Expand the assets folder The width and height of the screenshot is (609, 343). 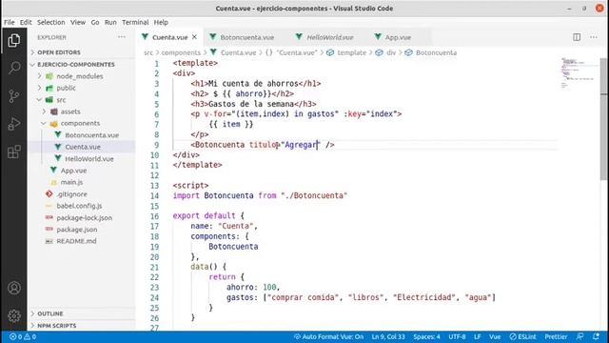coord(70,111)
